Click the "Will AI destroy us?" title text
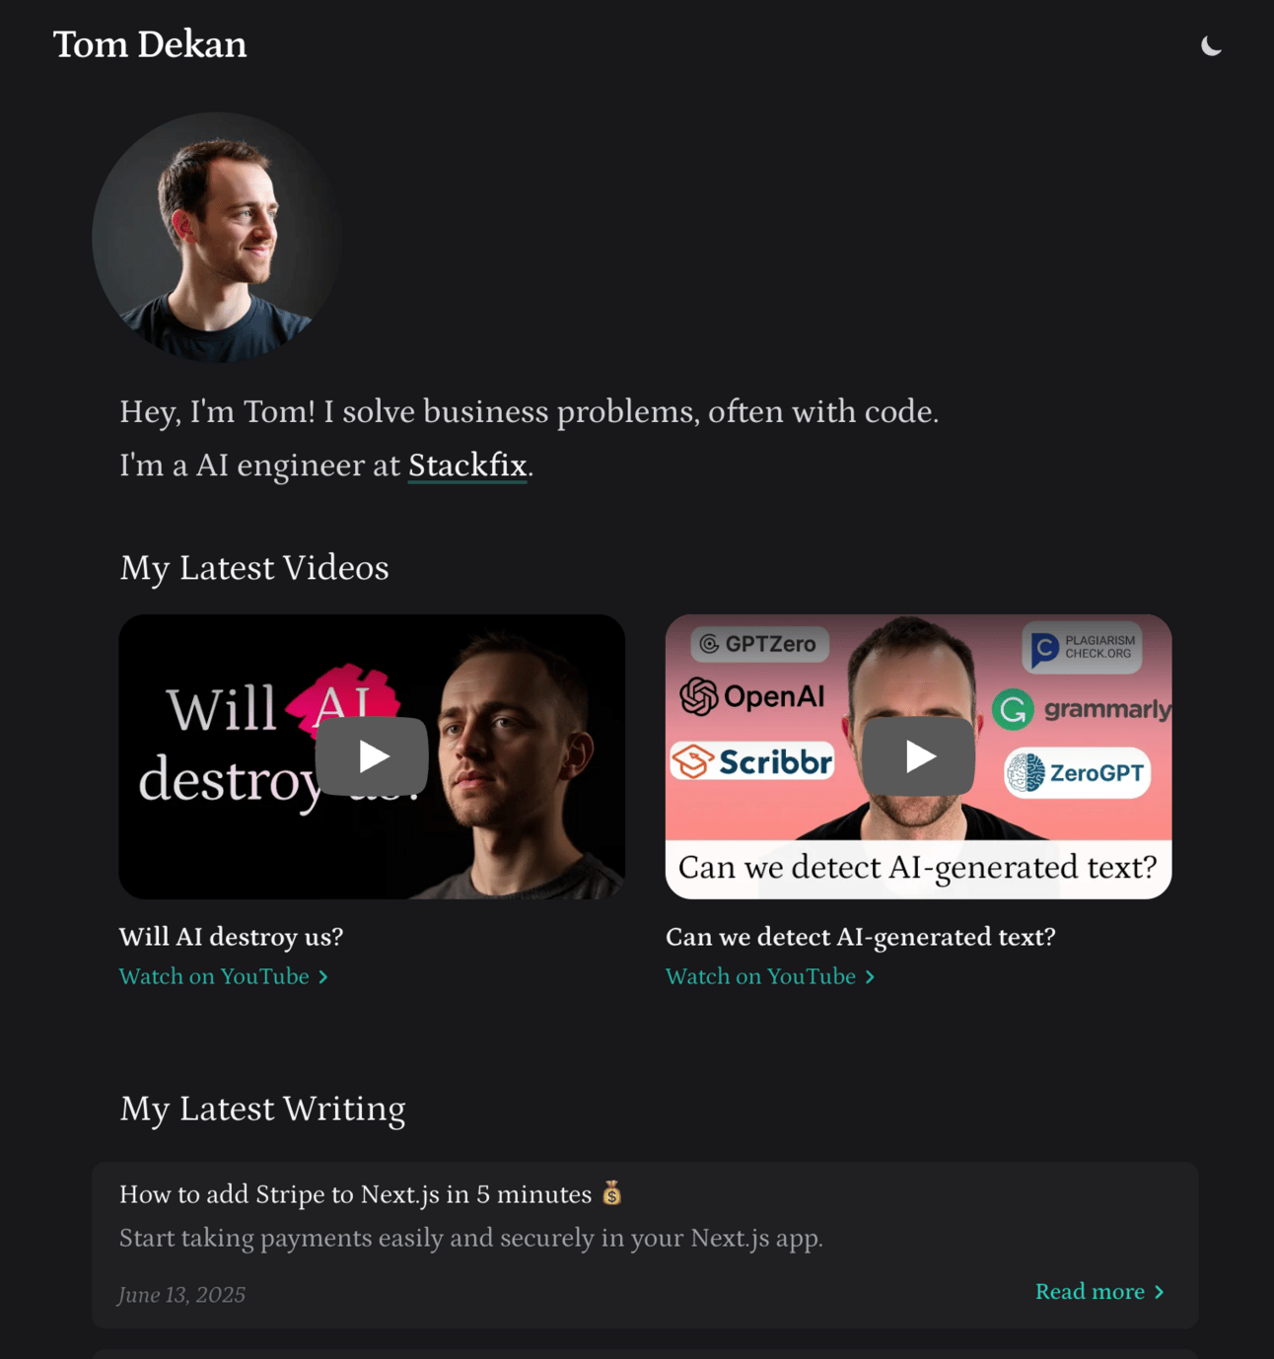The width and height of the screenshot is (1274, 1359). coord(231,936)
